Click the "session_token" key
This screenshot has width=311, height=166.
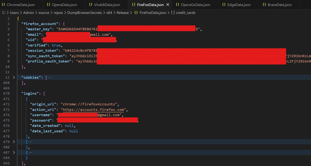(x=42, y=51)
